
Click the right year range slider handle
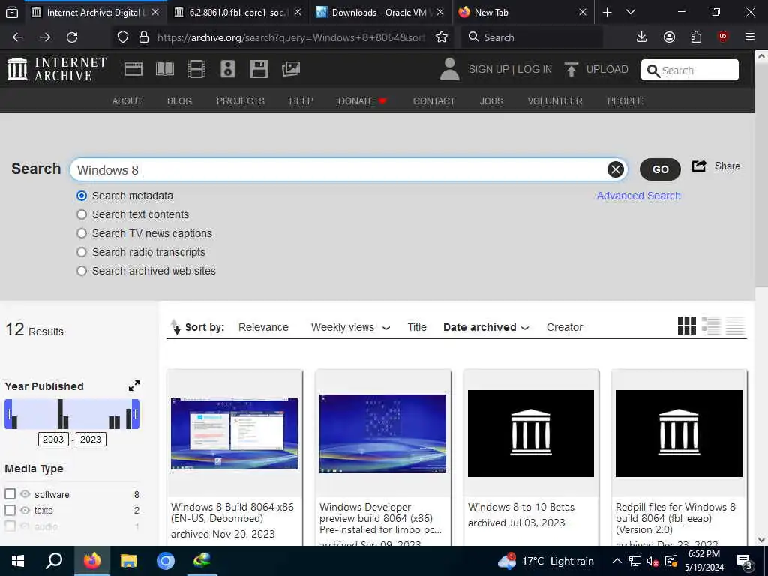click(x=136, y=414)
